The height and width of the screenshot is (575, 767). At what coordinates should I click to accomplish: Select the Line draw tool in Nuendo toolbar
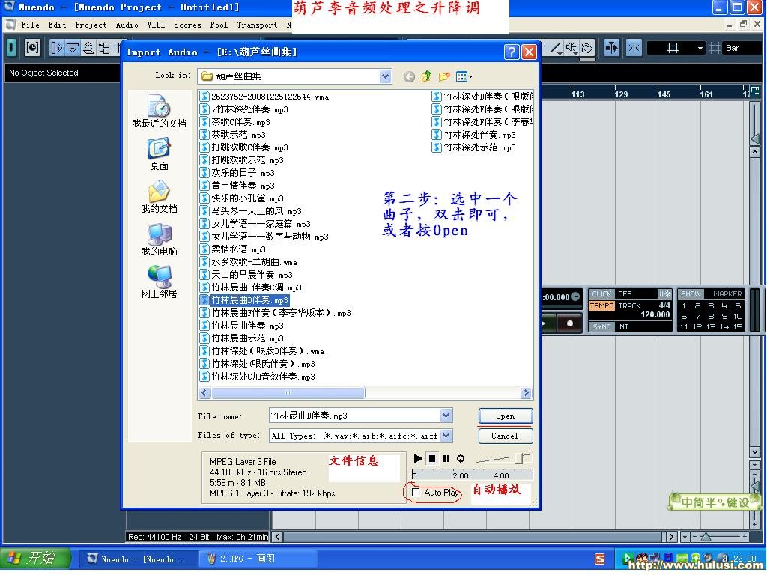click(556, 47)
